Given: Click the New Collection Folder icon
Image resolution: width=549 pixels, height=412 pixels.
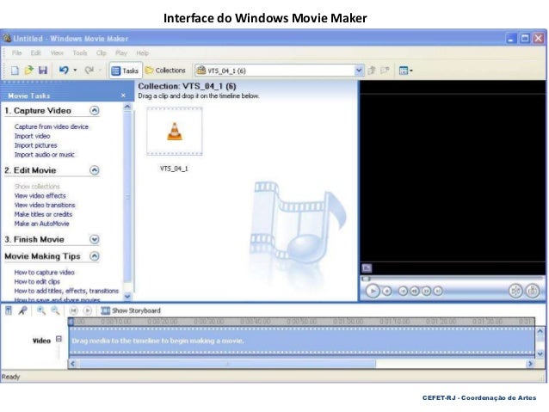Looking at the screenshot, I should pos(385,71).
